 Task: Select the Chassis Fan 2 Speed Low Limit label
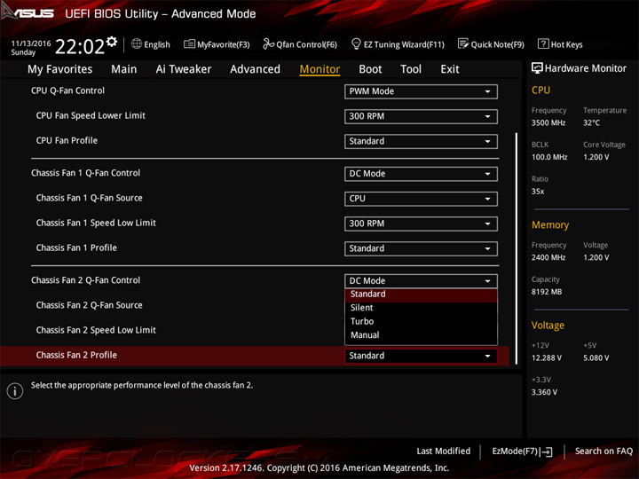(x=96, y=330)
